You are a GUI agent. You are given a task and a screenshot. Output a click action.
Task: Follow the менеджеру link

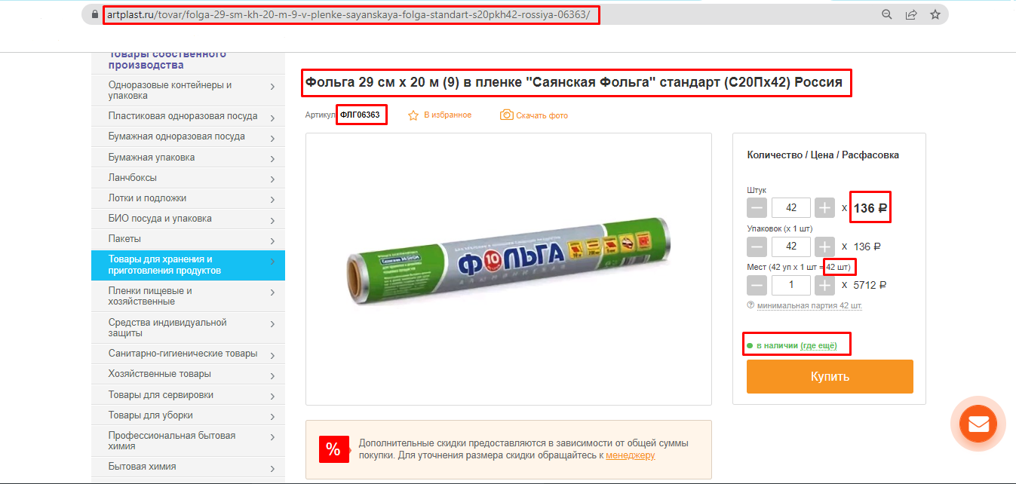tap(630, 455)
